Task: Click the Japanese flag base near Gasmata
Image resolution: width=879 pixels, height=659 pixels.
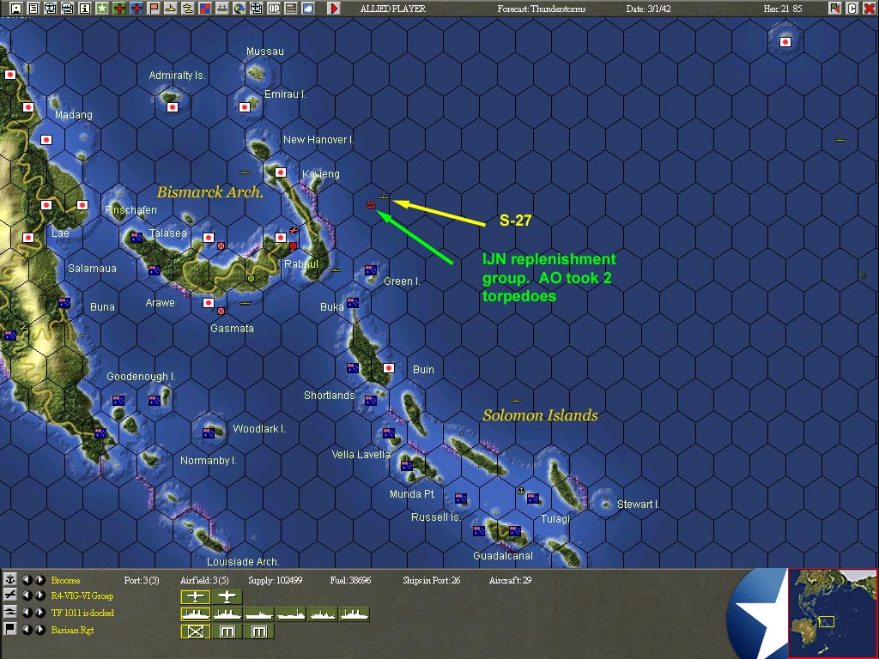Action: [209, 303]
